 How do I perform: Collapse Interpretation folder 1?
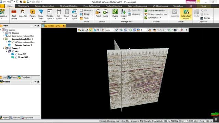(x=3, y=39)
